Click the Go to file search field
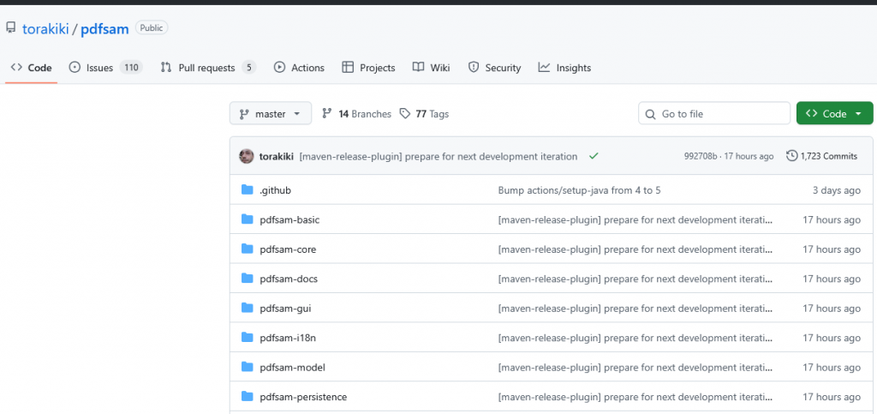 (x=719, y=114)
